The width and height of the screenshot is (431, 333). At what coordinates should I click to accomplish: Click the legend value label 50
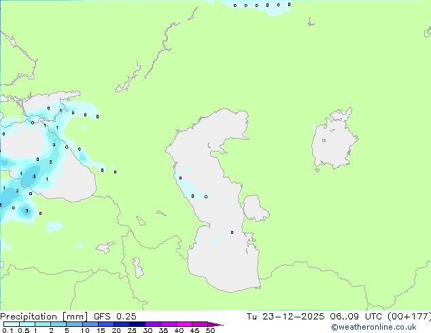tap(210, 331)
